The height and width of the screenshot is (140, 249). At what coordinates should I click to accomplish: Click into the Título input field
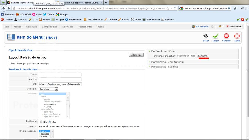coord(60,74)
